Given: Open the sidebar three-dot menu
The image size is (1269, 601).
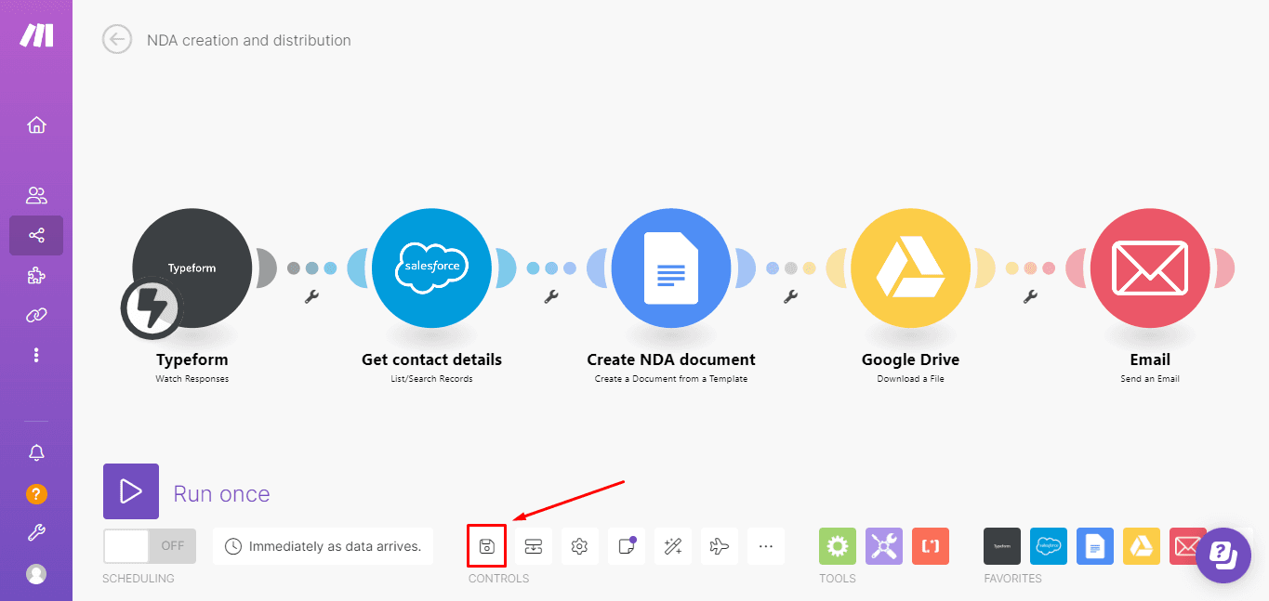Looking at the screenshot, I should tap(36, 354).
